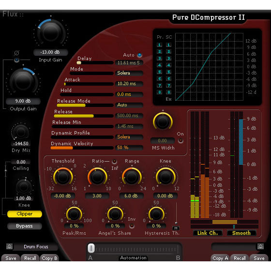Click the Input Gain value -13.00 dB

(50, 52)
